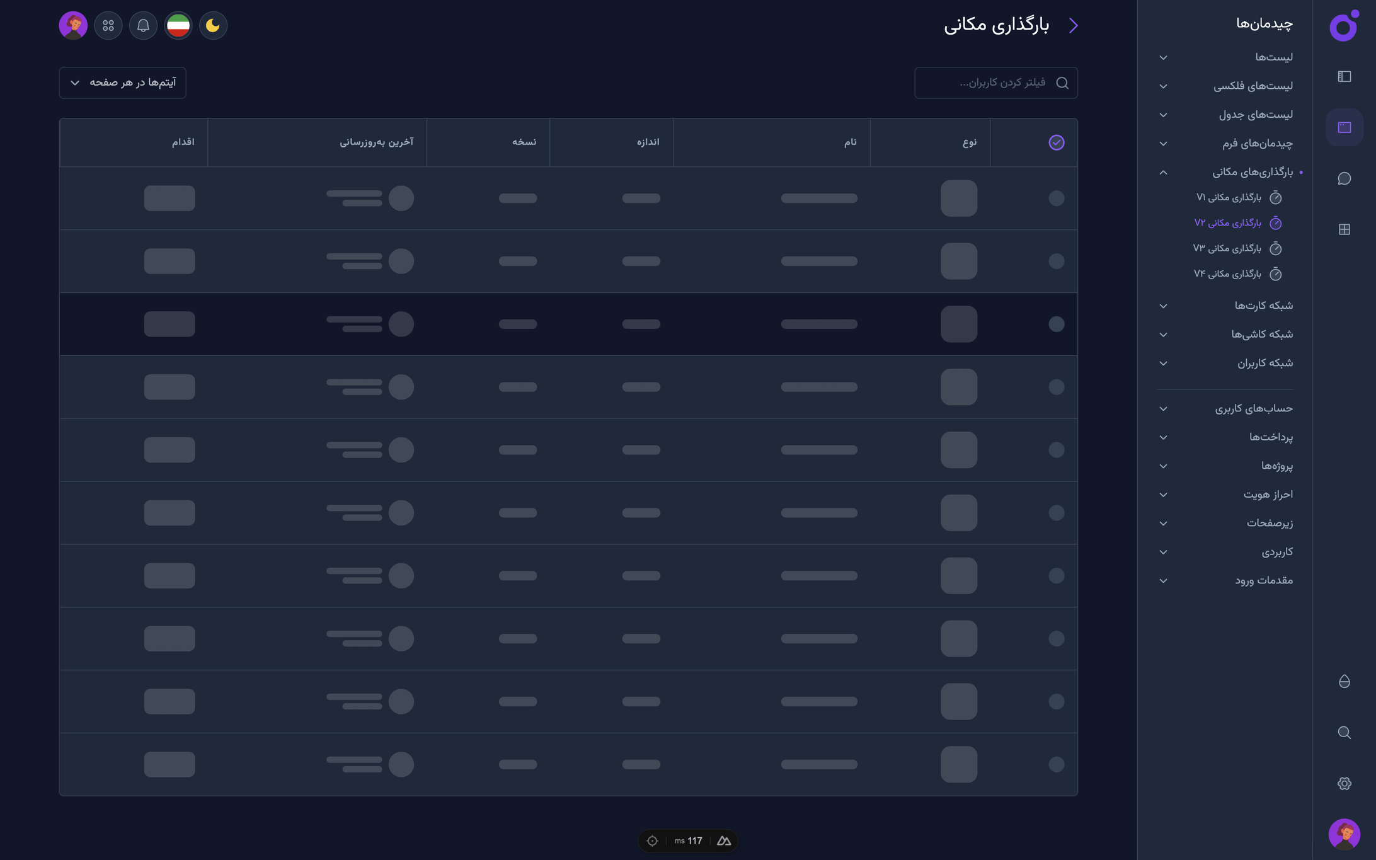Open the آیتم‌ها در هر صفحه dropdown
The height and width of the screenshot is (860, 1376).
click(122, 83)
